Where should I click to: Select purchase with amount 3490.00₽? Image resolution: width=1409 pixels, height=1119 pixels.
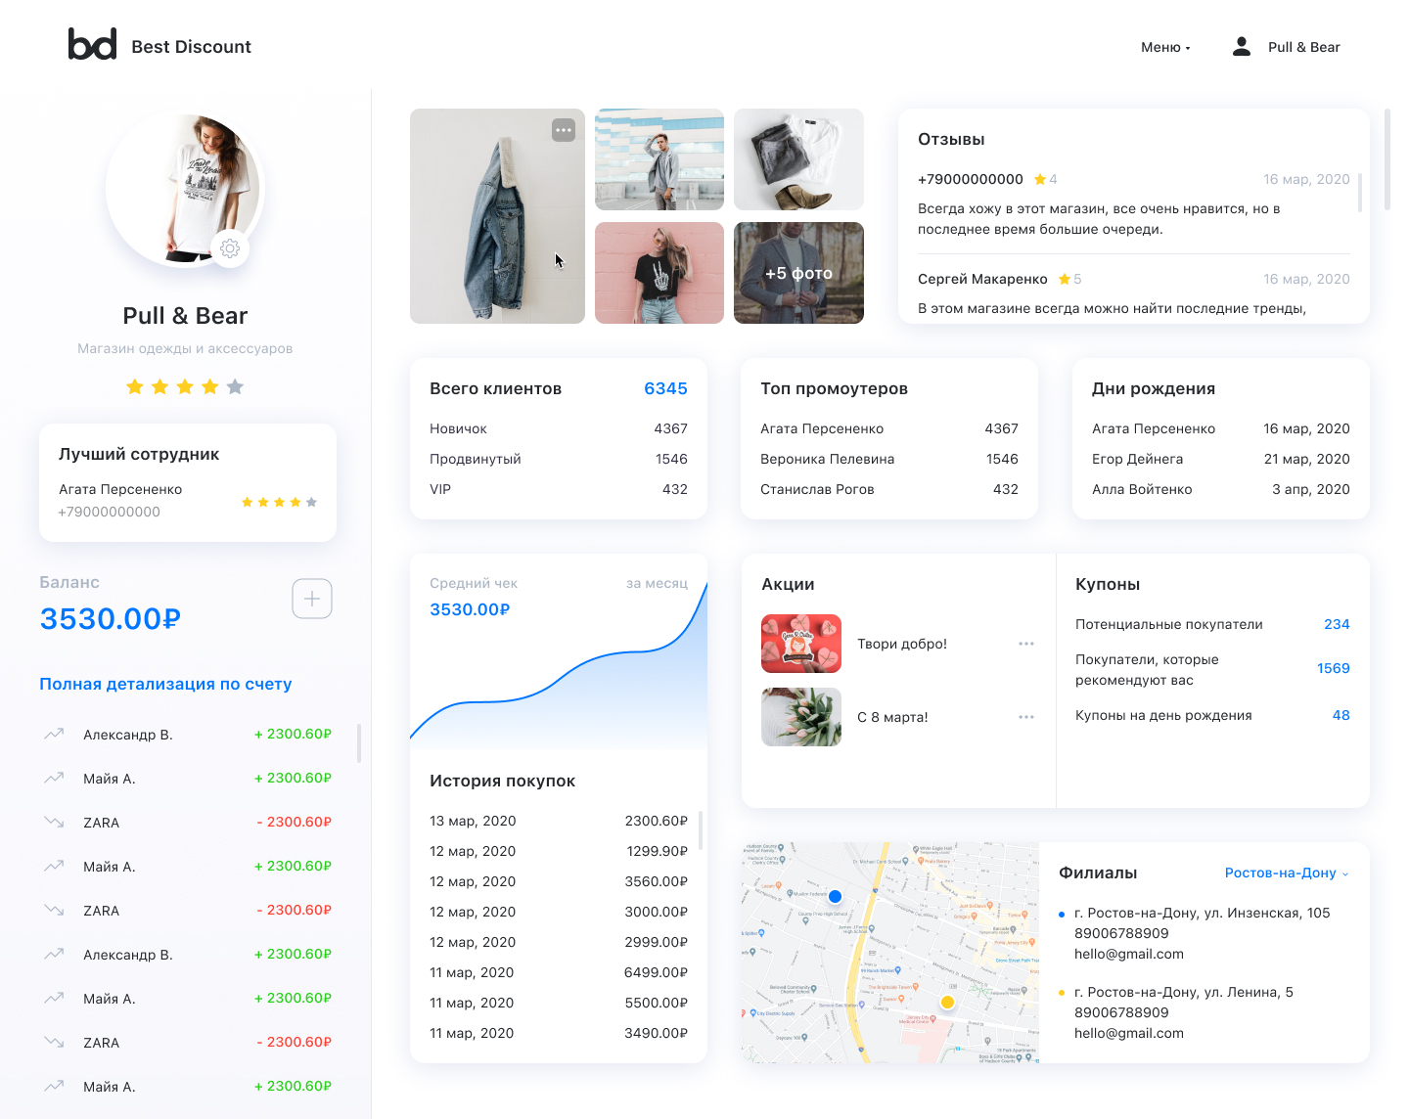tap(559, 1033)
